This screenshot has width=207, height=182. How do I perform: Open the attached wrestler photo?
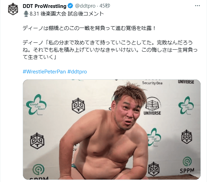(x=112, y=130)
